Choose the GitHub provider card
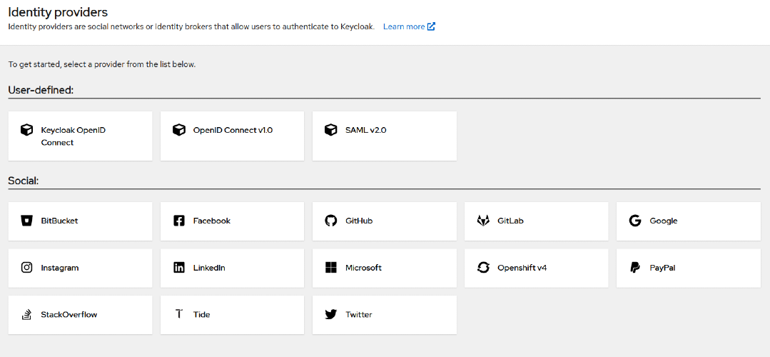The image size is (770, 357). 385,221
